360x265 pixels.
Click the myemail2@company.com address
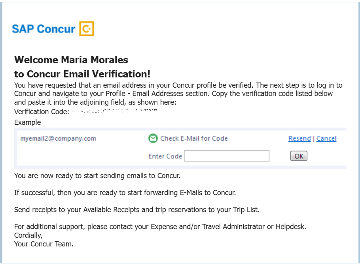pos(58,139)
